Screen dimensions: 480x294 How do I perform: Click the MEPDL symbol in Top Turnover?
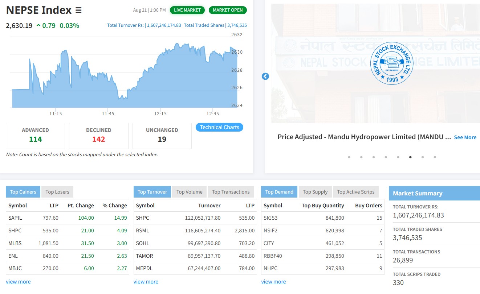(144, 269)
